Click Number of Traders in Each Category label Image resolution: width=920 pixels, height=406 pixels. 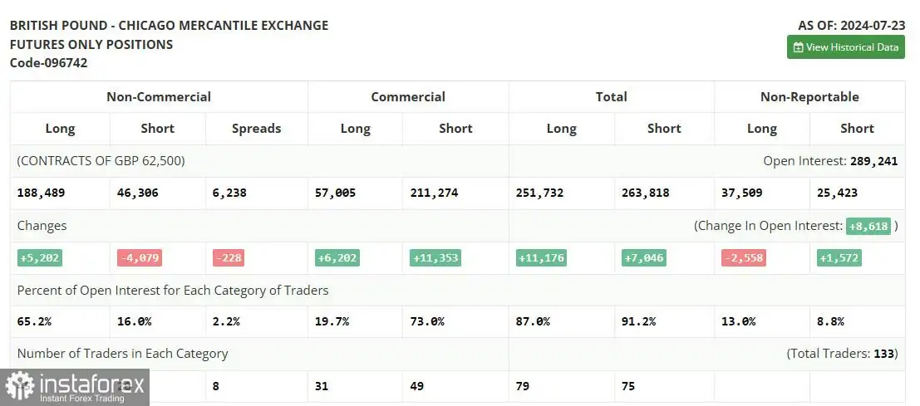(123, 354)
